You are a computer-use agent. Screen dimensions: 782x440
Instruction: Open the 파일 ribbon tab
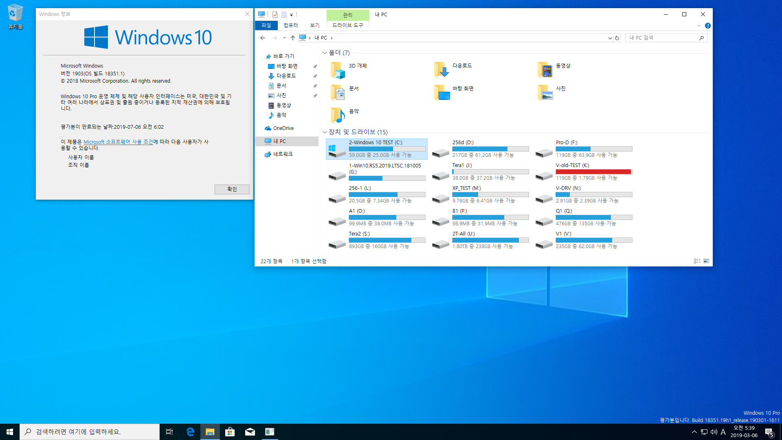point(266,25)
